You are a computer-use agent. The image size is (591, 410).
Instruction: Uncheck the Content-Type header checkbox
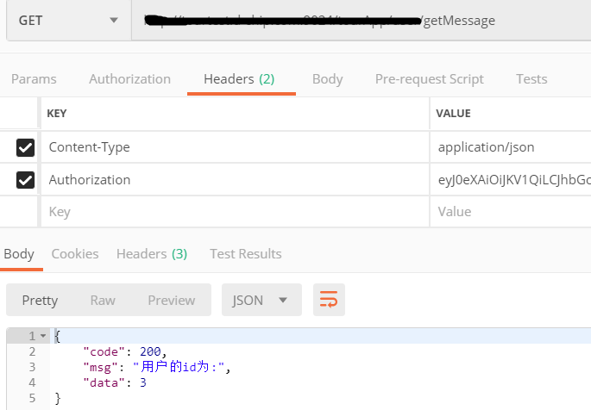[25, 147]
